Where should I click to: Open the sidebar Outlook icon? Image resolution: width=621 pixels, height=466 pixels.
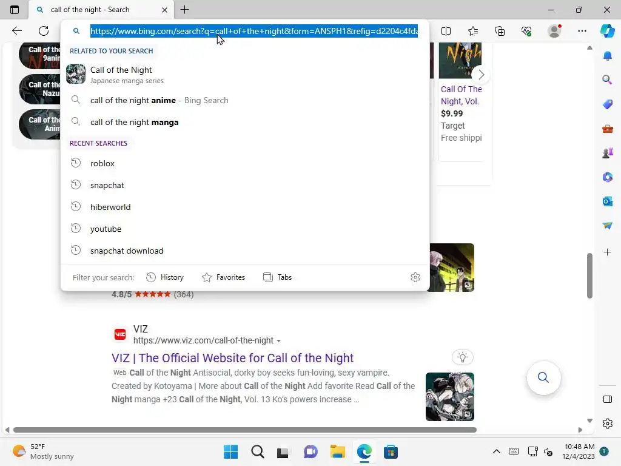(x=608, y=201)
